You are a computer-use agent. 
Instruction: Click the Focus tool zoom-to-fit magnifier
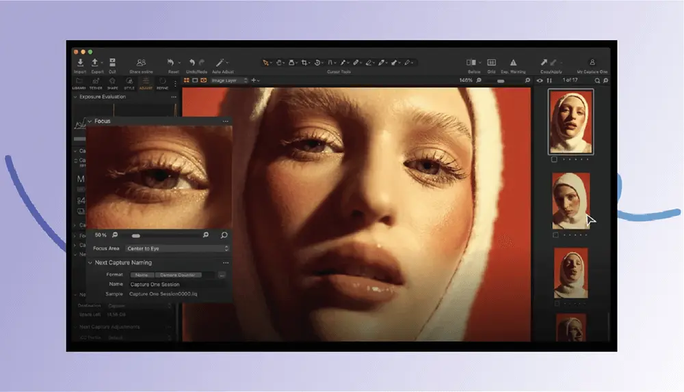click(x=224, y=235)
